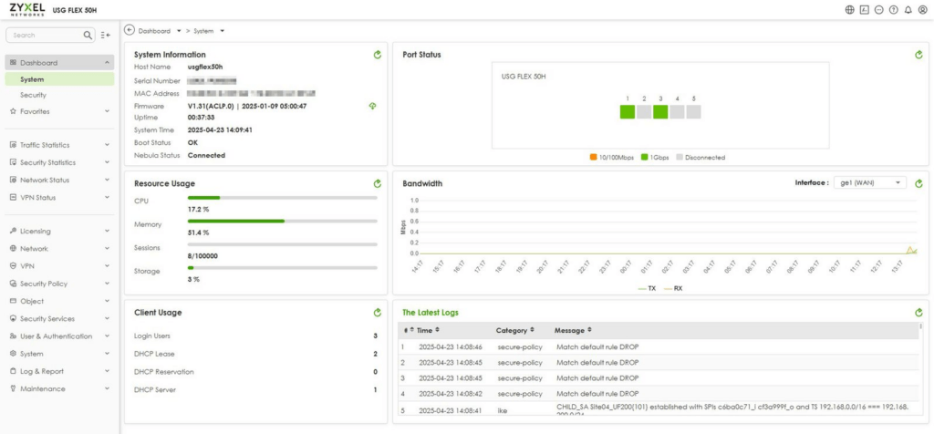Expand the Security Policy section

(x=59, y=284)
